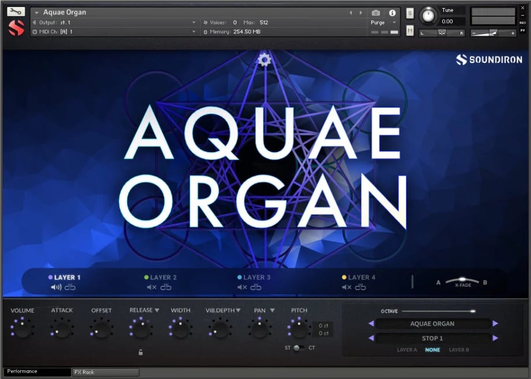The height and width of the screenshot is (379, 531).
Task: Select previous instrument left of AQUAE ORGAN
Action: coord(371,324)
